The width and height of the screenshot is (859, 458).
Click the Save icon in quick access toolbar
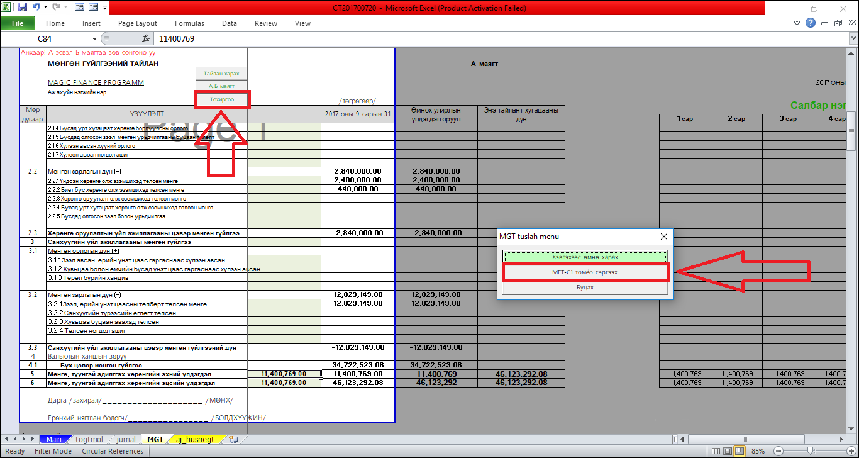tap(23, 8)
